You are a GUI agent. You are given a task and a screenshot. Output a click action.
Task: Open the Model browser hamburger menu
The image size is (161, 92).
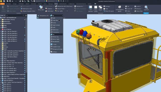tap(26, 15)
